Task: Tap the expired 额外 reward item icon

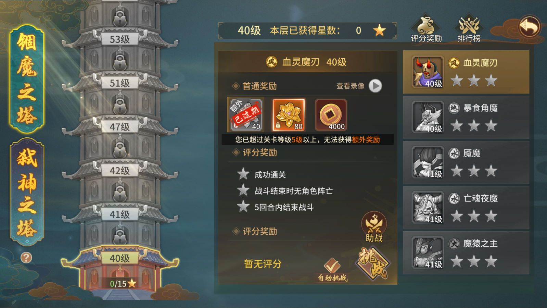Action: 245,115
